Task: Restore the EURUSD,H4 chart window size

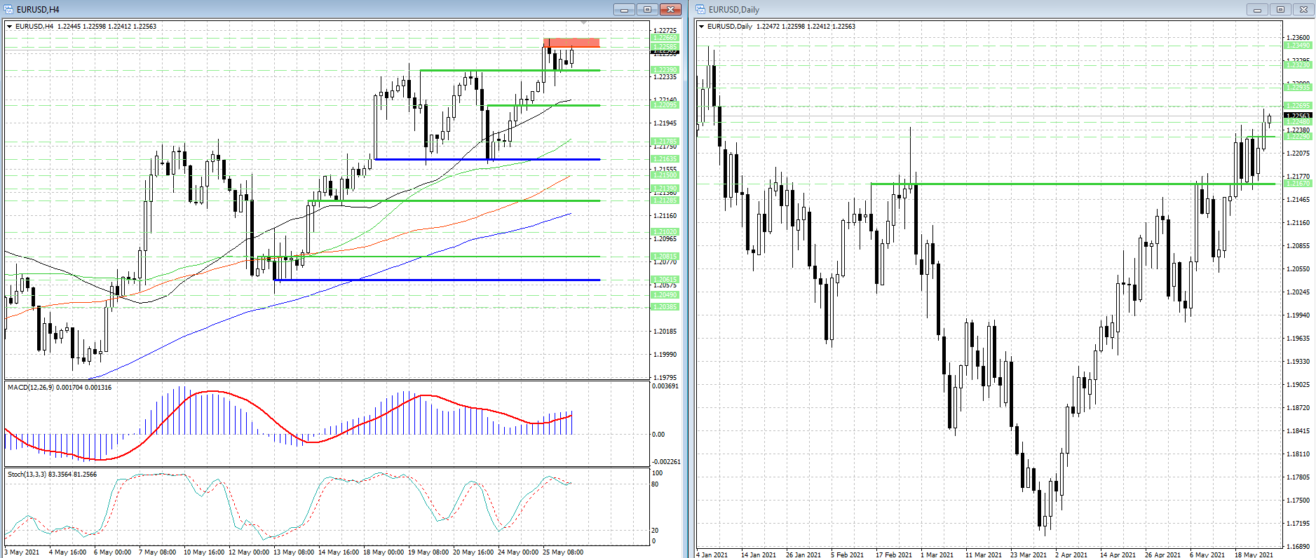Action: point(647,9)
